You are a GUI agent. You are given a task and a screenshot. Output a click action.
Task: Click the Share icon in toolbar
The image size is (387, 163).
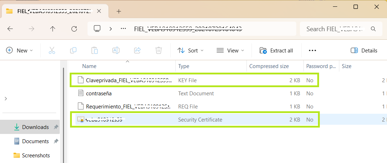[137, 50]
